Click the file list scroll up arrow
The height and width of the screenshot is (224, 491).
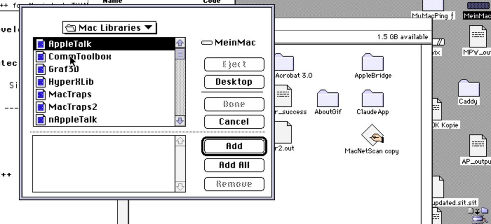coord(180,43)
